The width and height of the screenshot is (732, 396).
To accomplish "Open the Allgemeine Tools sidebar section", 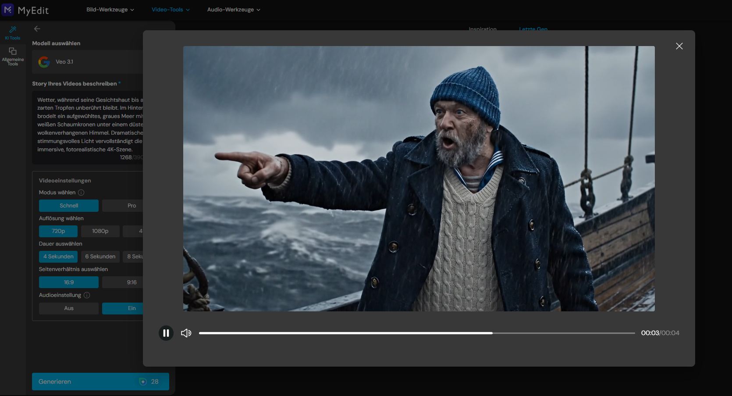I will pyautogui.click(x=13, y=57).
